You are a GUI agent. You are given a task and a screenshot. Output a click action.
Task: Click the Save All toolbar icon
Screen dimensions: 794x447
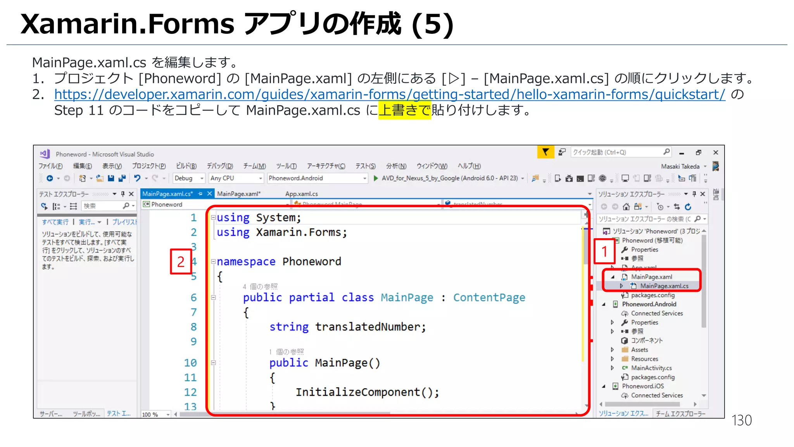tap(122, 178)
